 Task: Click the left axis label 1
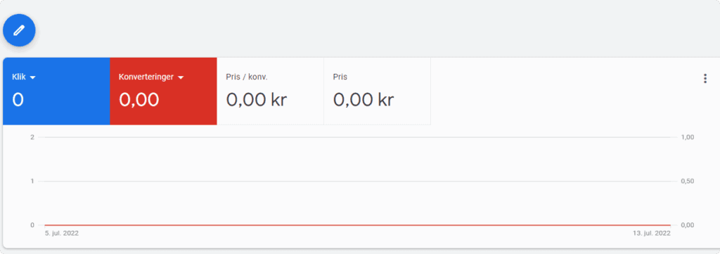point(32,181)
